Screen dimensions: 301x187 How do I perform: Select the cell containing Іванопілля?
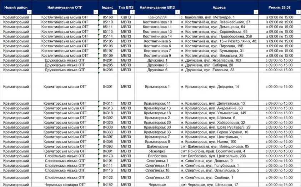[x=157, y=17]
